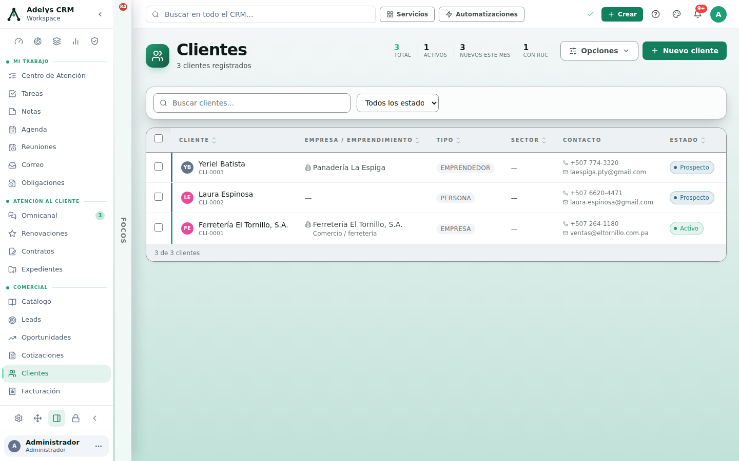739x461 pixels.
Task: Open the help question mark icon
Action: click(x=655, y=14)
